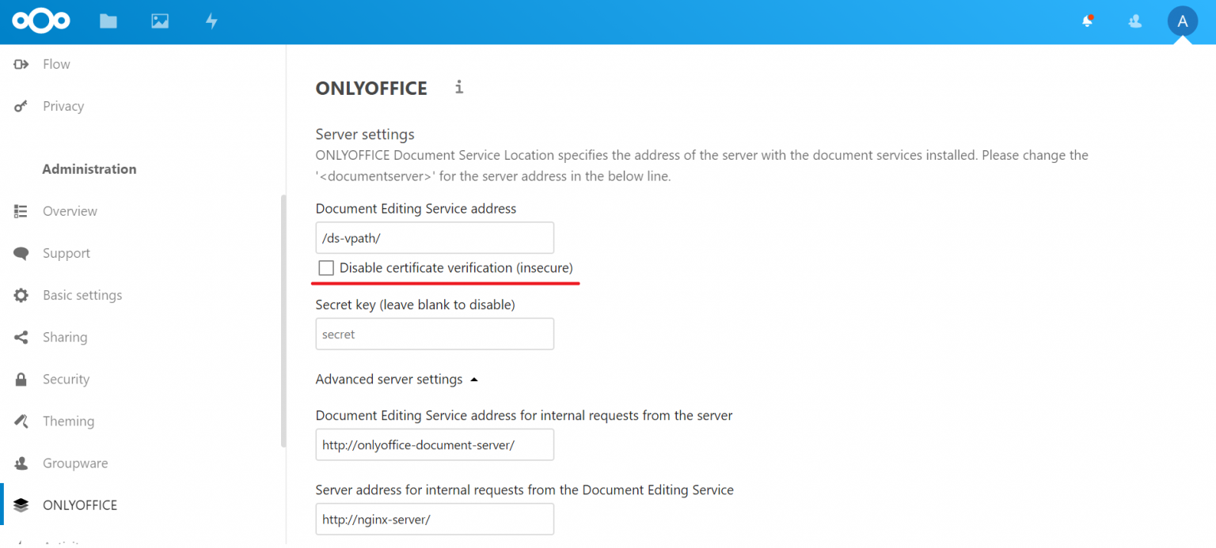Viewport: 1216px width, 548px height.
Task: Click the Secret key input field
Action: click(434, 334)
